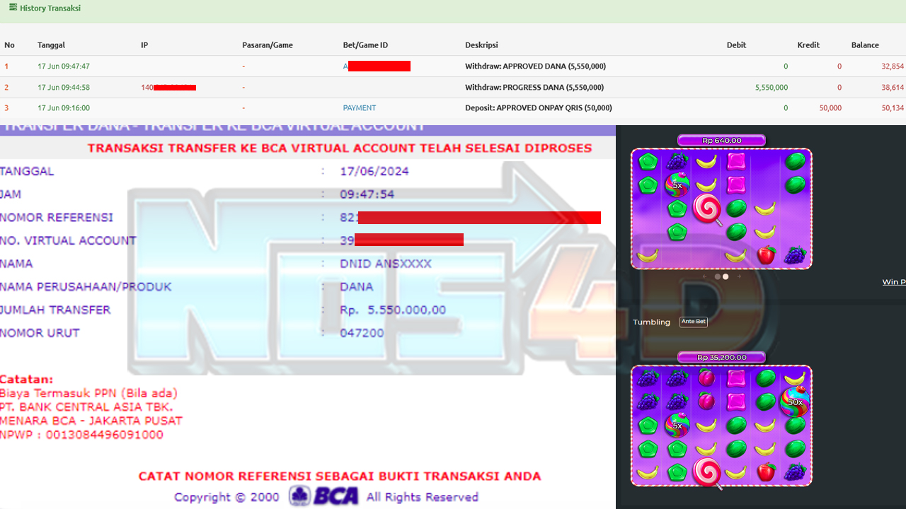Click the 17 Jun 09:16:00 date cell
This screenshot has width=906, height=509.
[64, 108]
